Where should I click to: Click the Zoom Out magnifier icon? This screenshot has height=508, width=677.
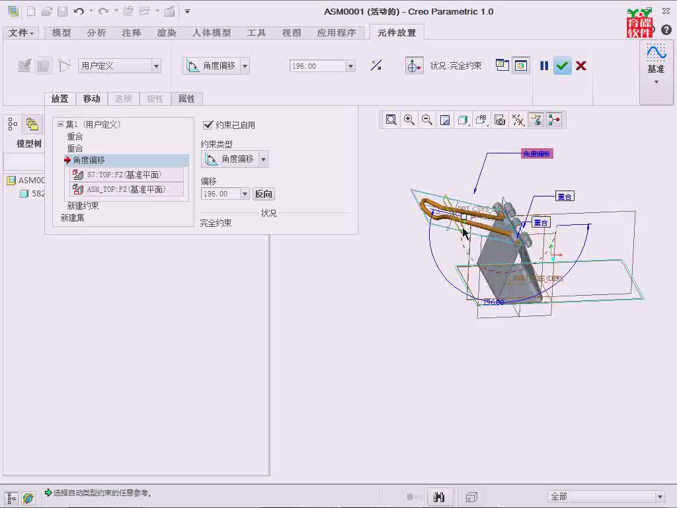click(427, 120)
